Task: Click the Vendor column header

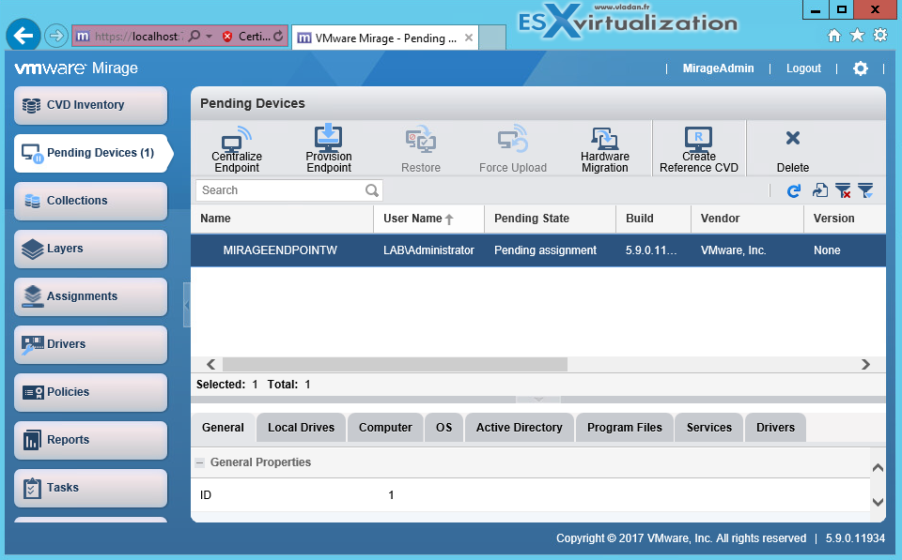Action: coord(747,219)
